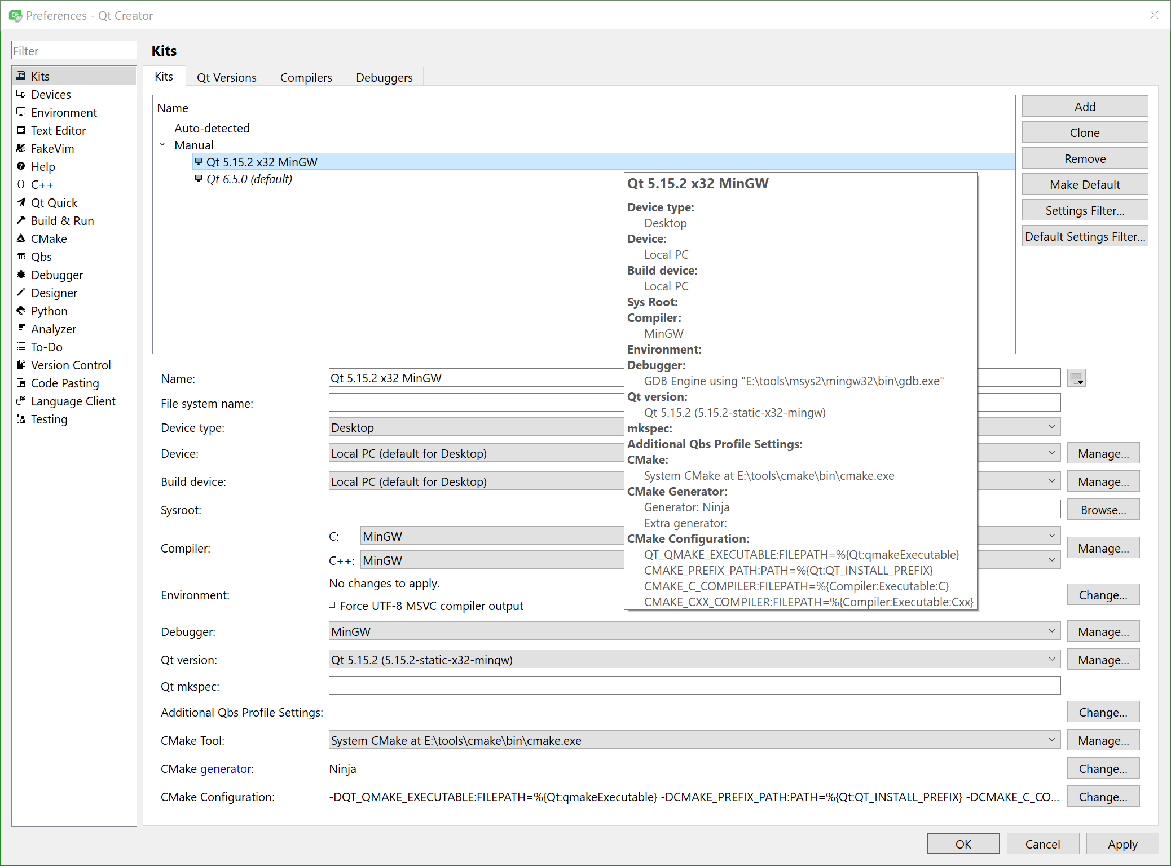Click the Qt mkspec input field

pos(694,686)
